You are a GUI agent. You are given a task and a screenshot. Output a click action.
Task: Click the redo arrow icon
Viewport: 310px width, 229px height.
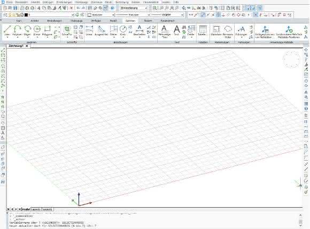(83, 8)
